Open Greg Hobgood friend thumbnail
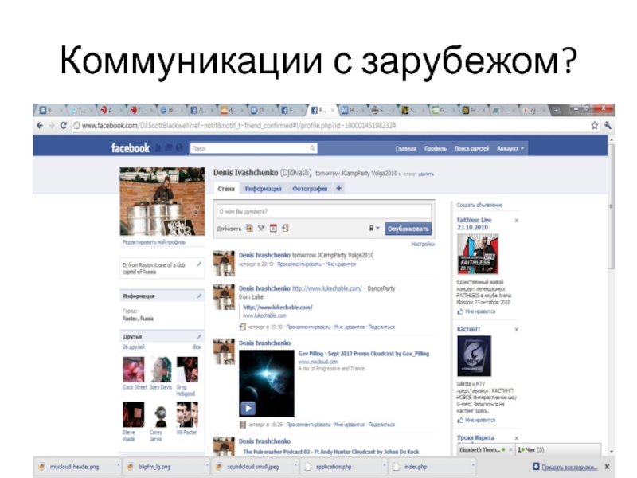This screenshot has height=478, width=637. [x=187, y=370]
